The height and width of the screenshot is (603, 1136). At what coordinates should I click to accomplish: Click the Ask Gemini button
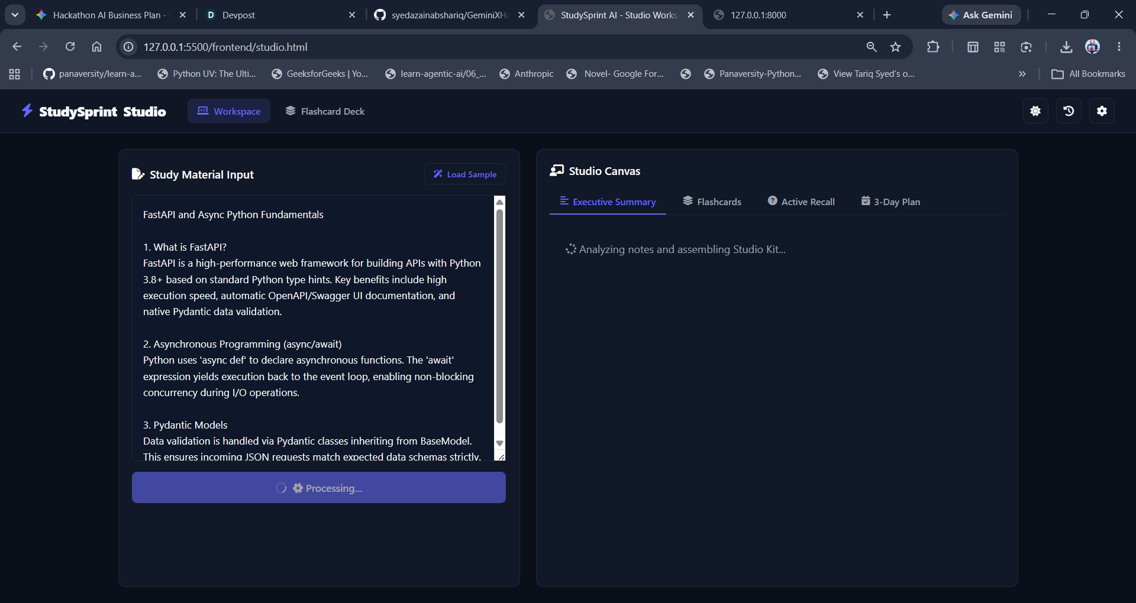click(x=981, y=15)
